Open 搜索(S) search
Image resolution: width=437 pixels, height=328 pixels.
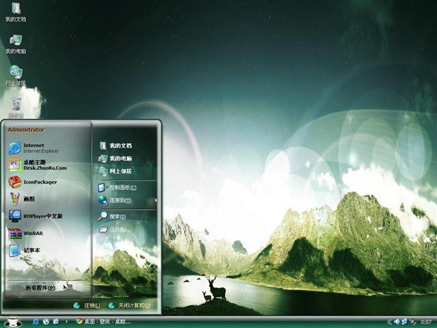click(x=112, y=216)
